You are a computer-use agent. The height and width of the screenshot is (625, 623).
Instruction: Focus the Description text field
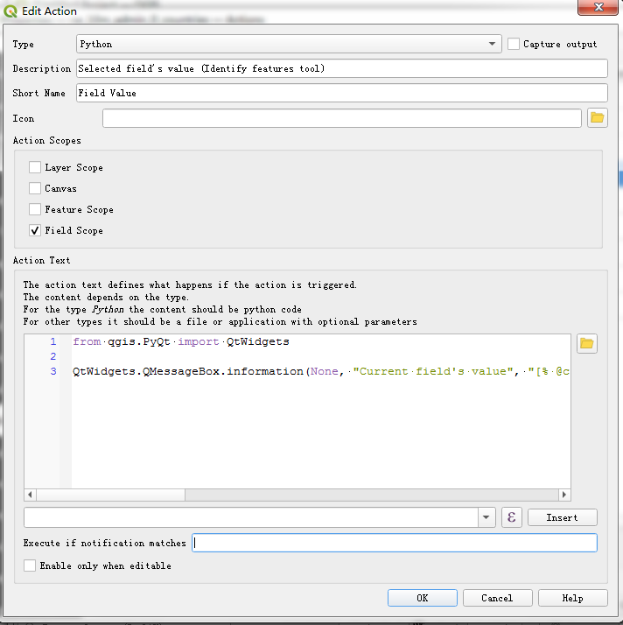click(342, 68)
